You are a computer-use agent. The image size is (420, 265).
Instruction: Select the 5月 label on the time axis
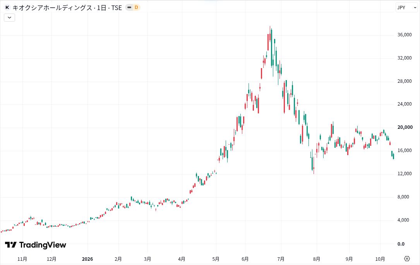coord(216,259)
